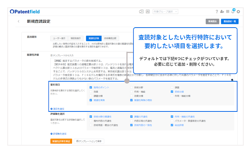The height and width of the screenshot is (153, 251).
Task: Click the Patentfield logo
Action: click(x=26, y=12)
